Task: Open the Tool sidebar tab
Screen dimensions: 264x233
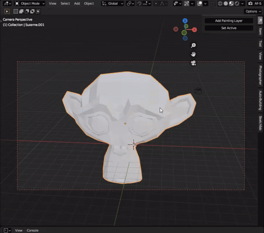Action: pyautogui.click(x=260, y=44)
